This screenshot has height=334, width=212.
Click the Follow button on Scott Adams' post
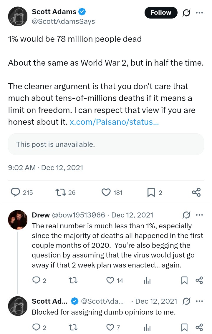point(161,12)
